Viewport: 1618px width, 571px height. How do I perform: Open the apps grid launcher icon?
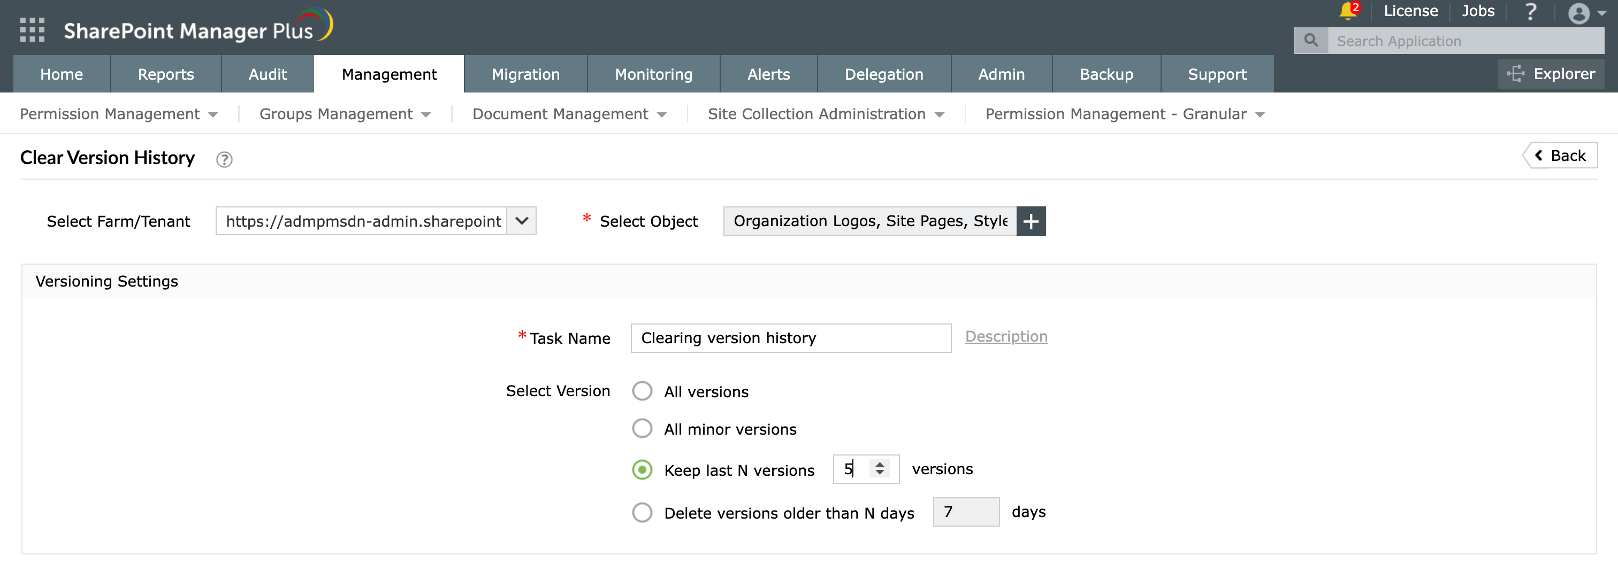[32, 29]
